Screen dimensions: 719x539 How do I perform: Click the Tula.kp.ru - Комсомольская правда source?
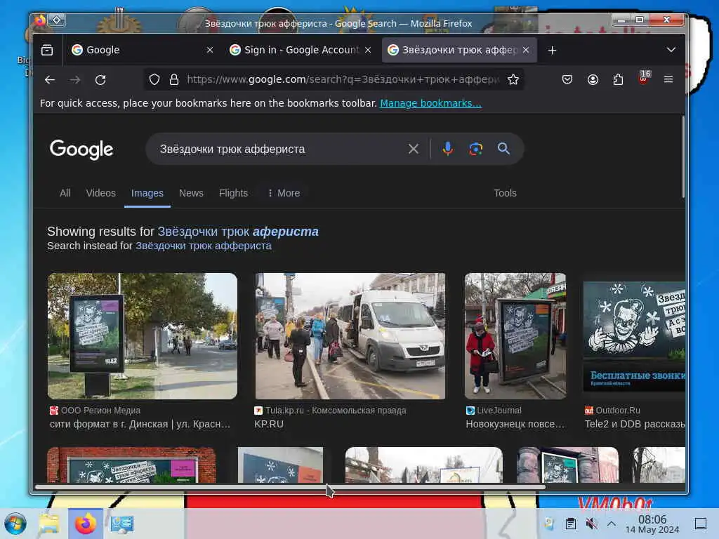pyautogui.click(x=330, y=411)
